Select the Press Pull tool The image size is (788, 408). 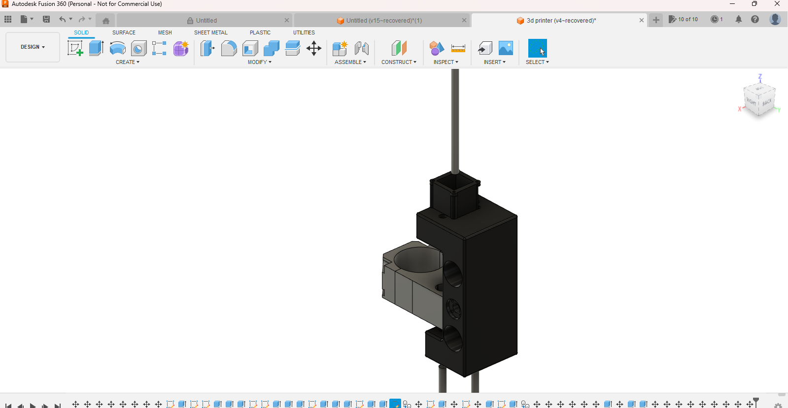pos(207,48)
